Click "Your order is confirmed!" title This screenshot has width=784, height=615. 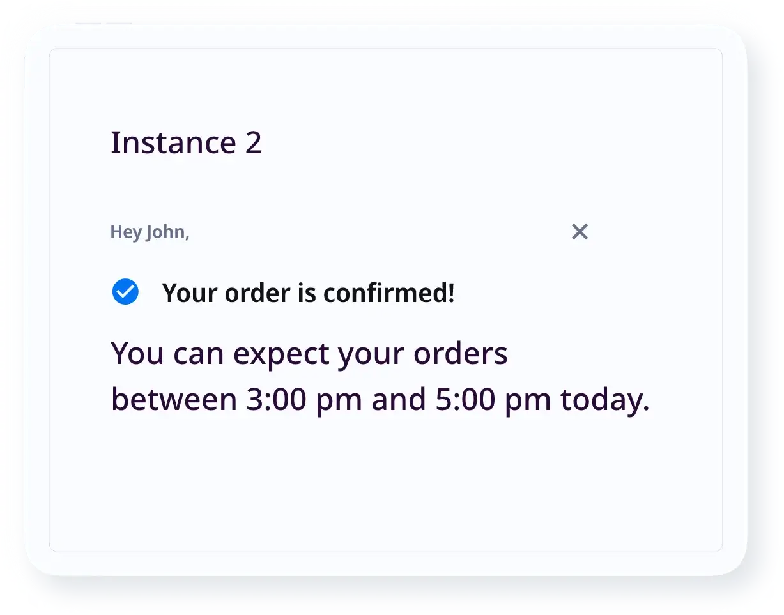308,293
